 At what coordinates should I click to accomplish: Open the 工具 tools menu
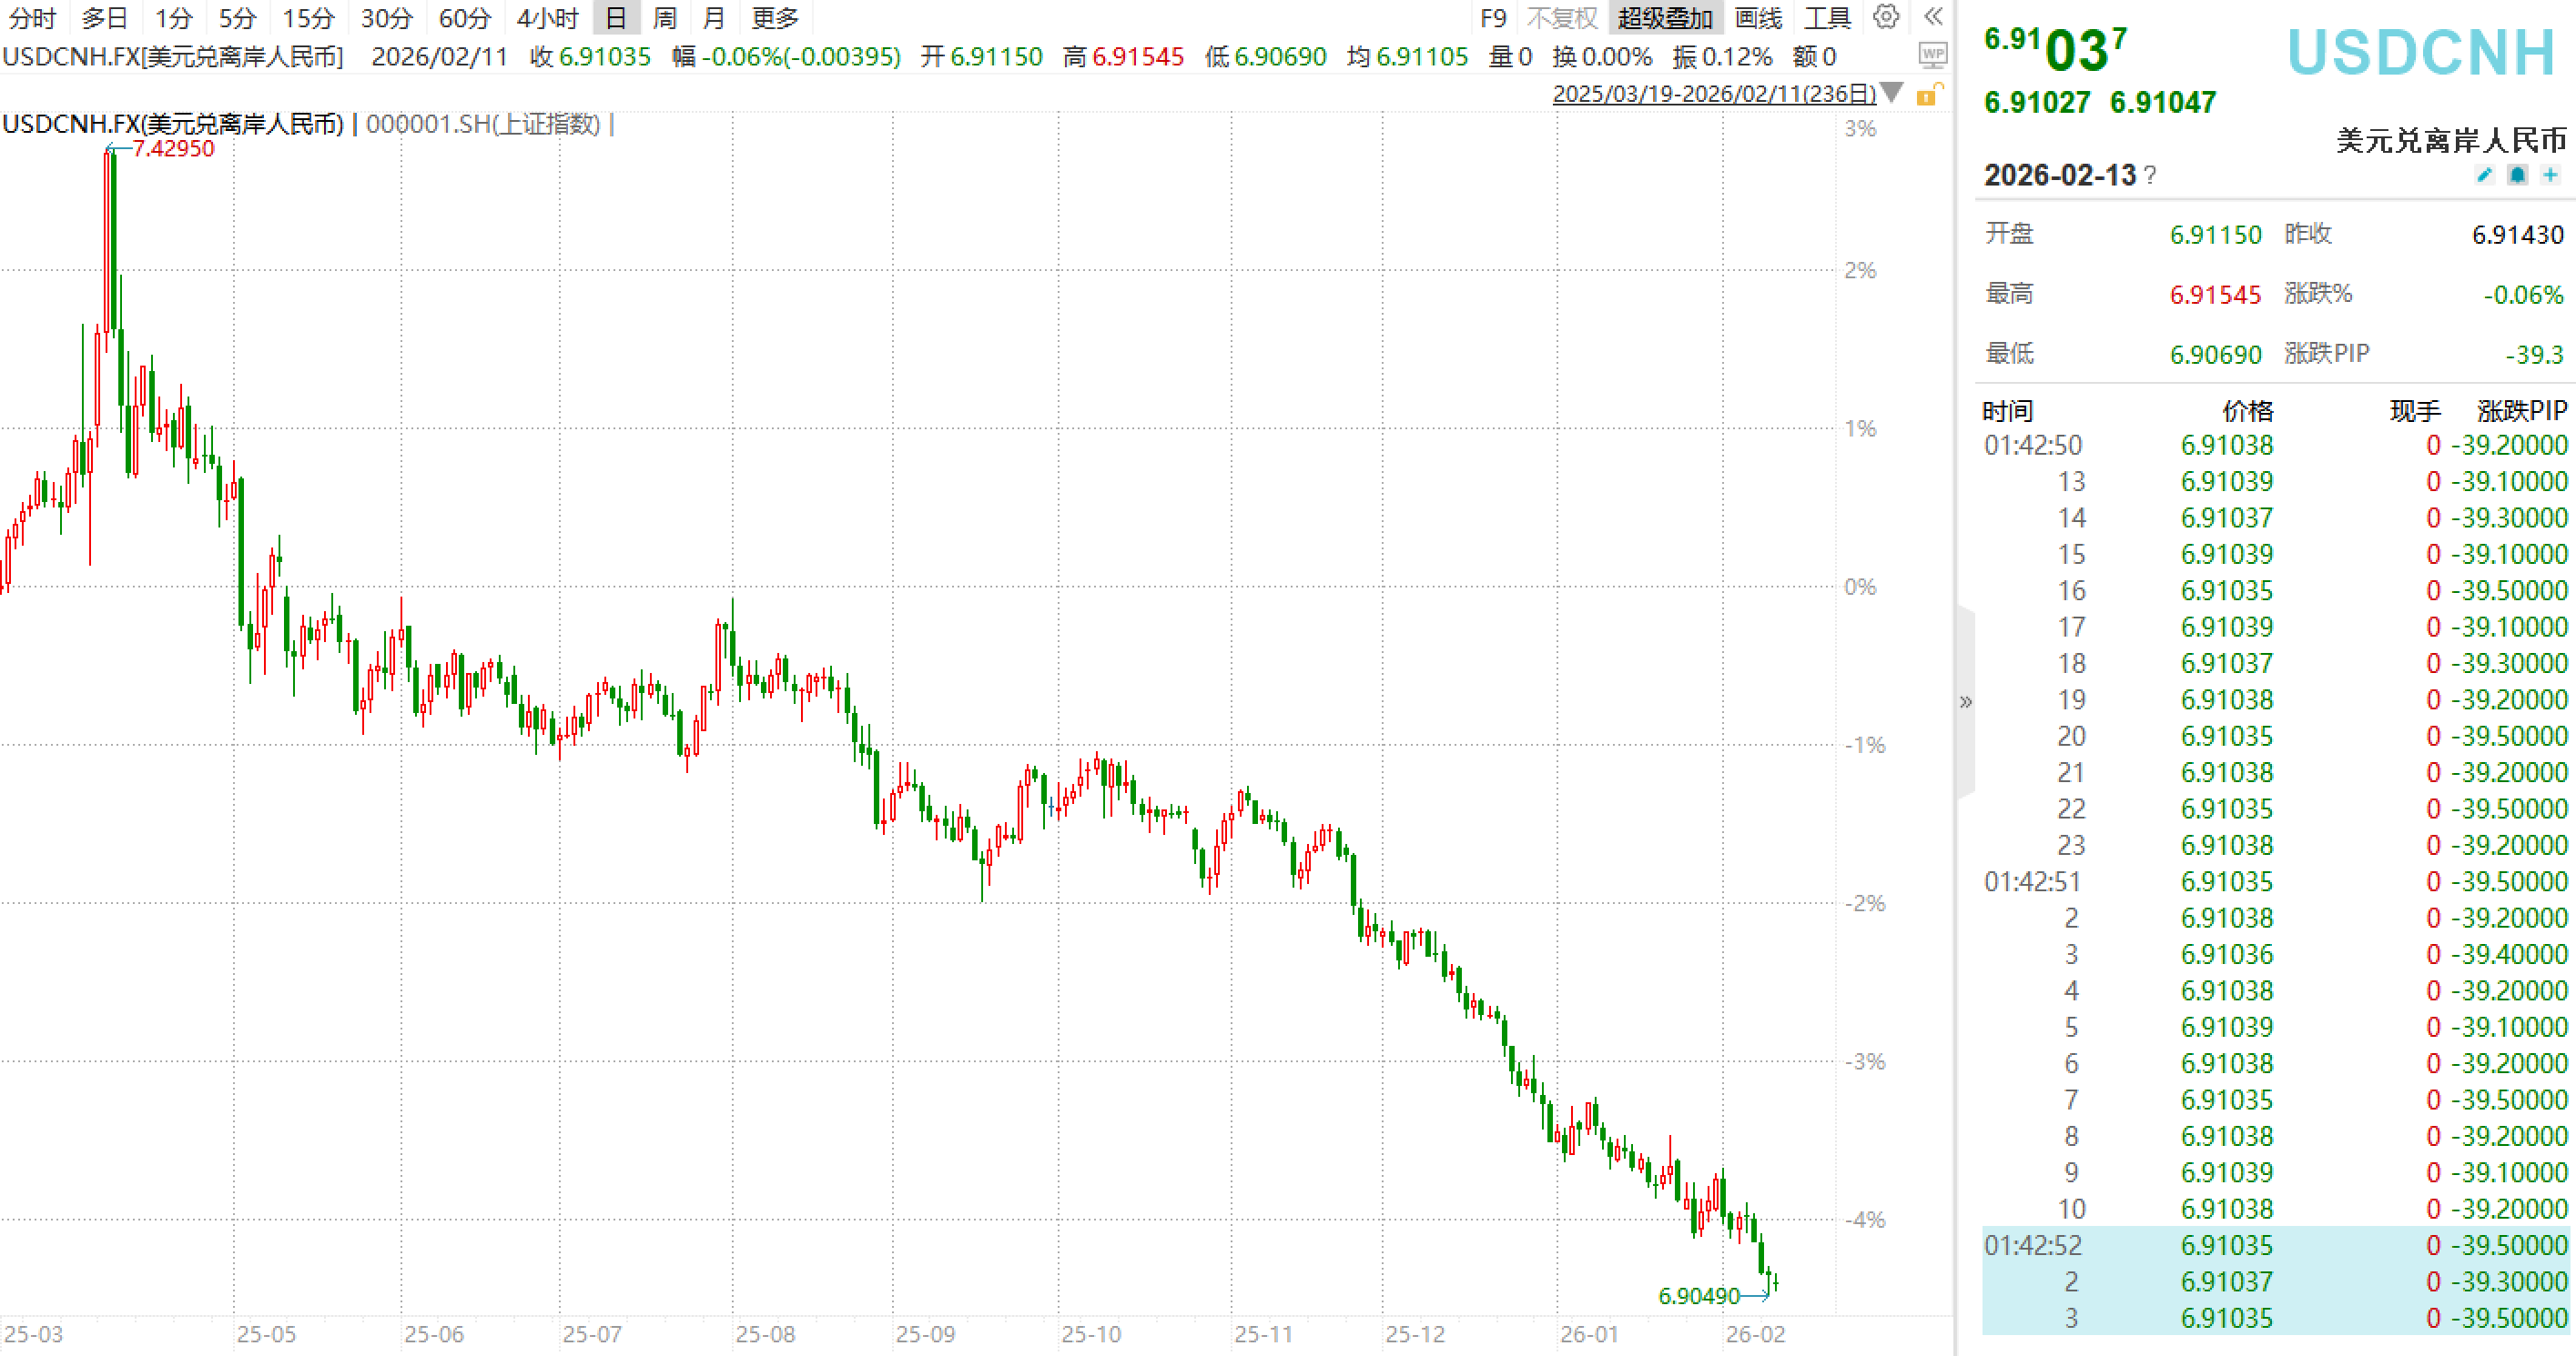1827,17
